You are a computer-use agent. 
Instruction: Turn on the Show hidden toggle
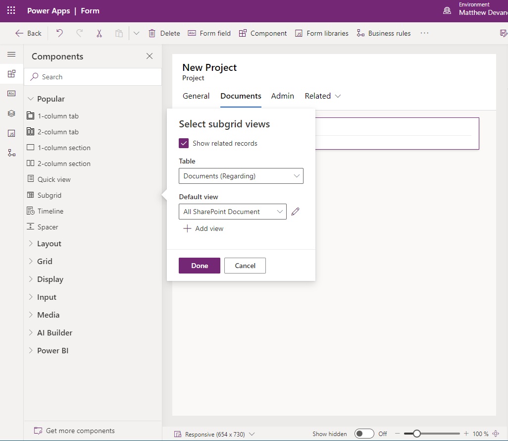tap(364, 433)
